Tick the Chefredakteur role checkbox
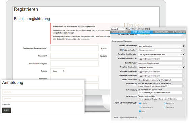 (x=140, y=107)
